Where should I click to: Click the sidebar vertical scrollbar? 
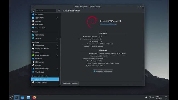coord(60,62)
